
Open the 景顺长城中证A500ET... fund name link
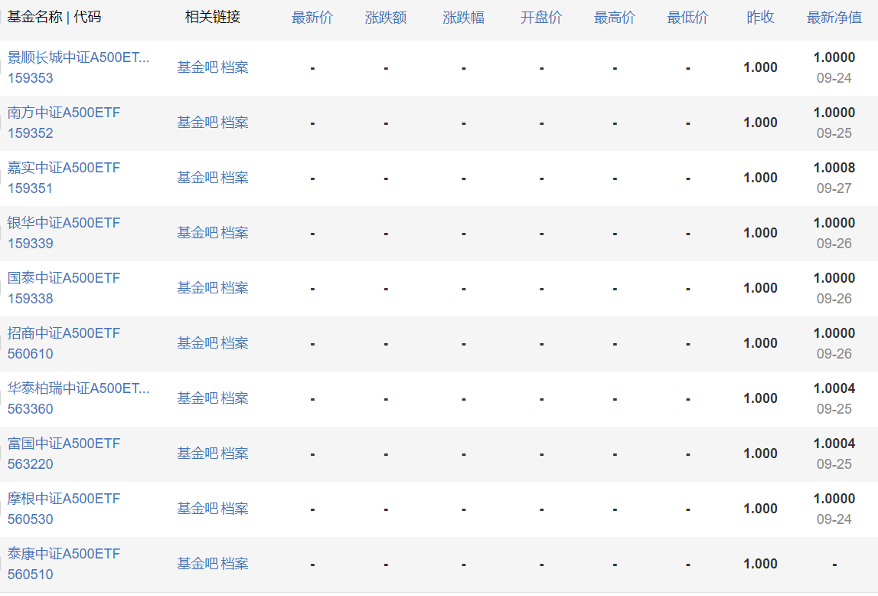coord(78,57)
